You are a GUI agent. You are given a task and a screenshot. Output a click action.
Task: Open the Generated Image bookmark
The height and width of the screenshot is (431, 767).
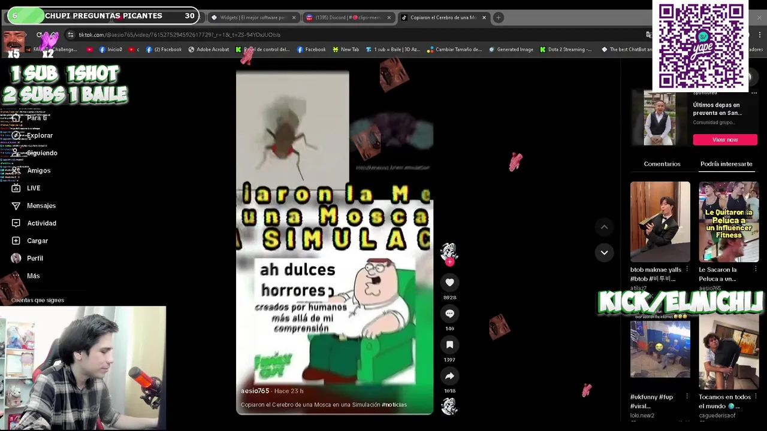click(511, 50)
